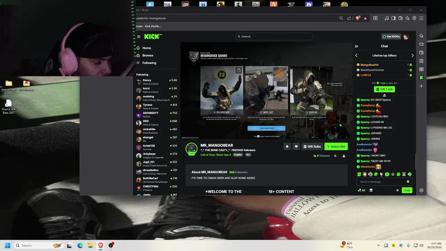Open kozzi's channel in Following list
Screen dimensions: 446x251
click(x=156, y=90)
